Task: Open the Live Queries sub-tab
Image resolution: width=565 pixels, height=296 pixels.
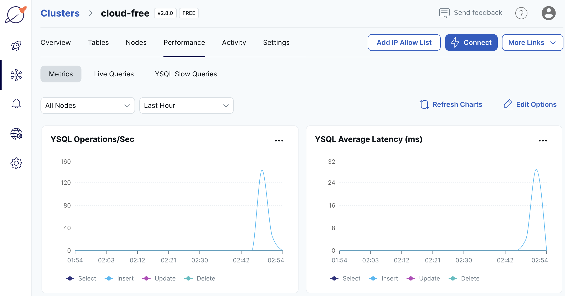Action: click(x=114, y=74)
